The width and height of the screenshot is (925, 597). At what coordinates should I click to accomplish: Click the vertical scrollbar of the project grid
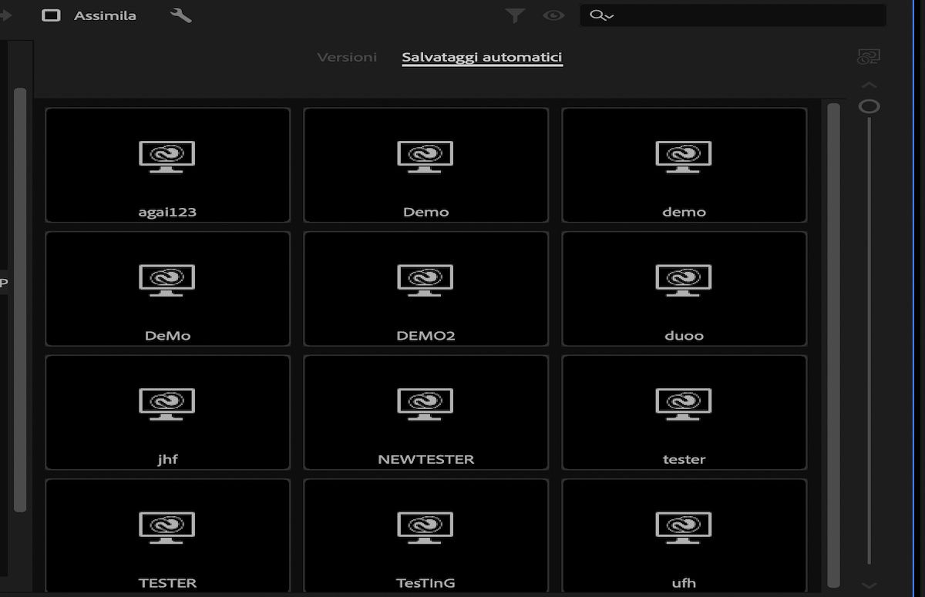833,345
